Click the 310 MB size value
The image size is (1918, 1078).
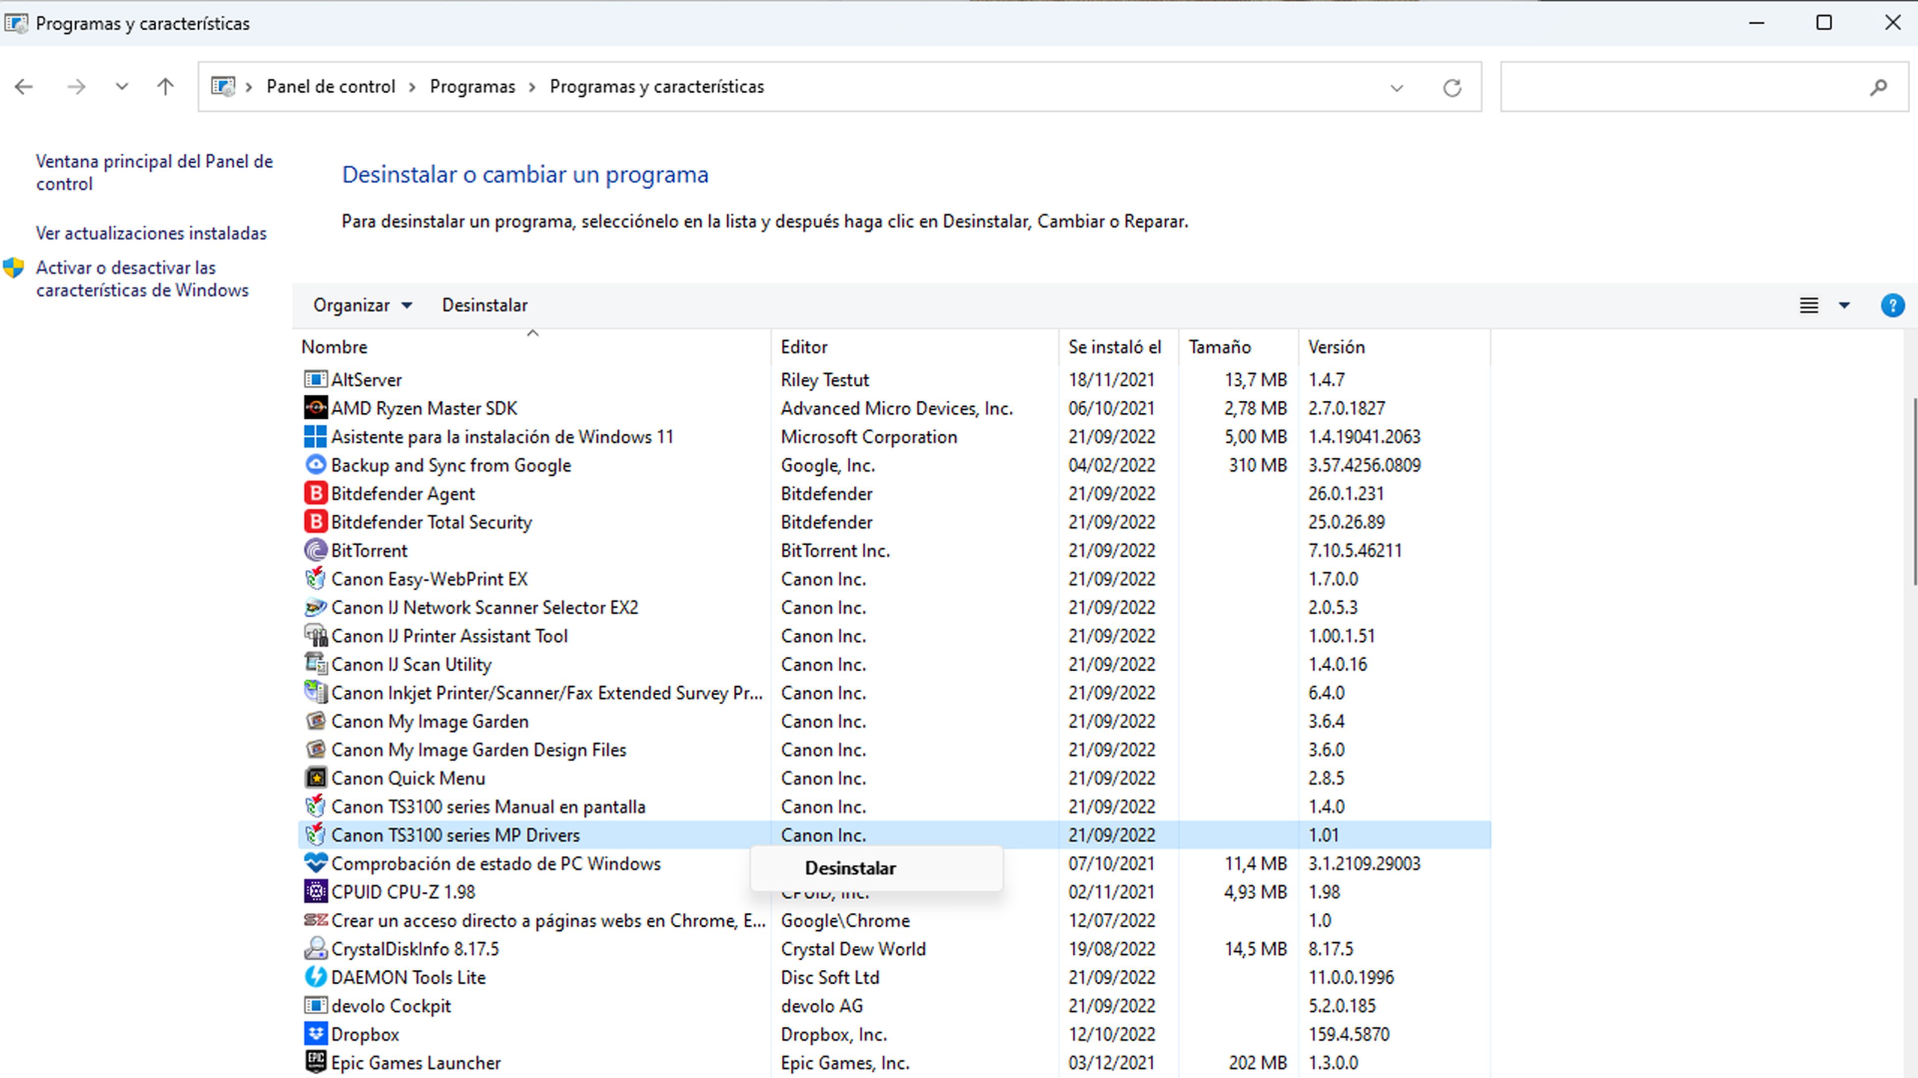1258,465
